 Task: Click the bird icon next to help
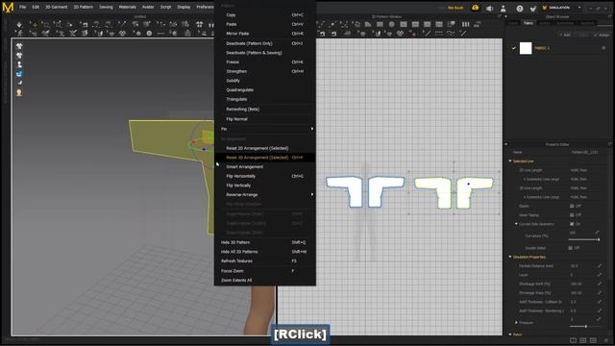532,9
